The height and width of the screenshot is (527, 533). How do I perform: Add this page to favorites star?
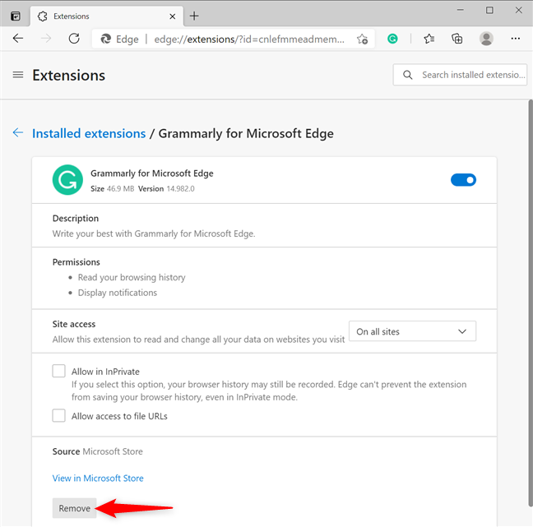pyautogui.click(x=362, y=39)
